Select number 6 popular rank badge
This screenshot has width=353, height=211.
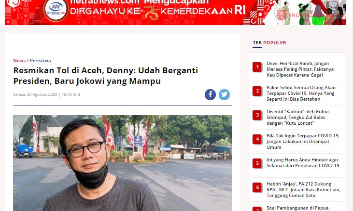point(257,187)
